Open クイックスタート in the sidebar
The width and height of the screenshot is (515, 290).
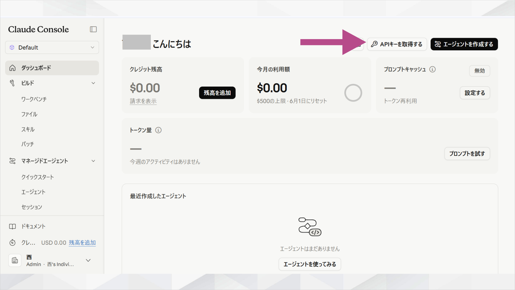click(38, 177)
